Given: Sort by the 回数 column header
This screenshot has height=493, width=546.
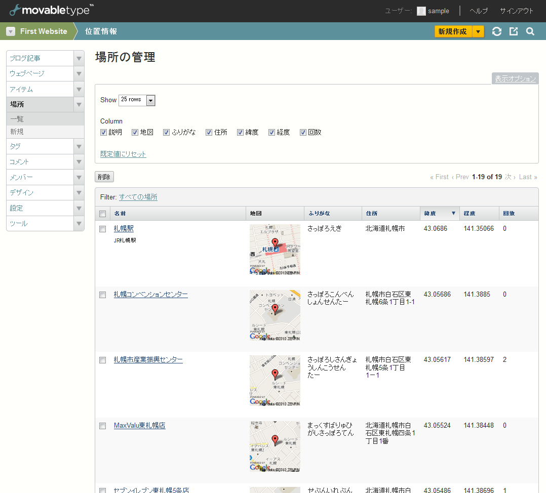Looking at the screenshot, I should 509,213.
